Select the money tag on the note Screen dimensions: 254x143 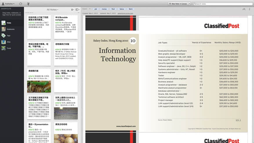[104, 9]
